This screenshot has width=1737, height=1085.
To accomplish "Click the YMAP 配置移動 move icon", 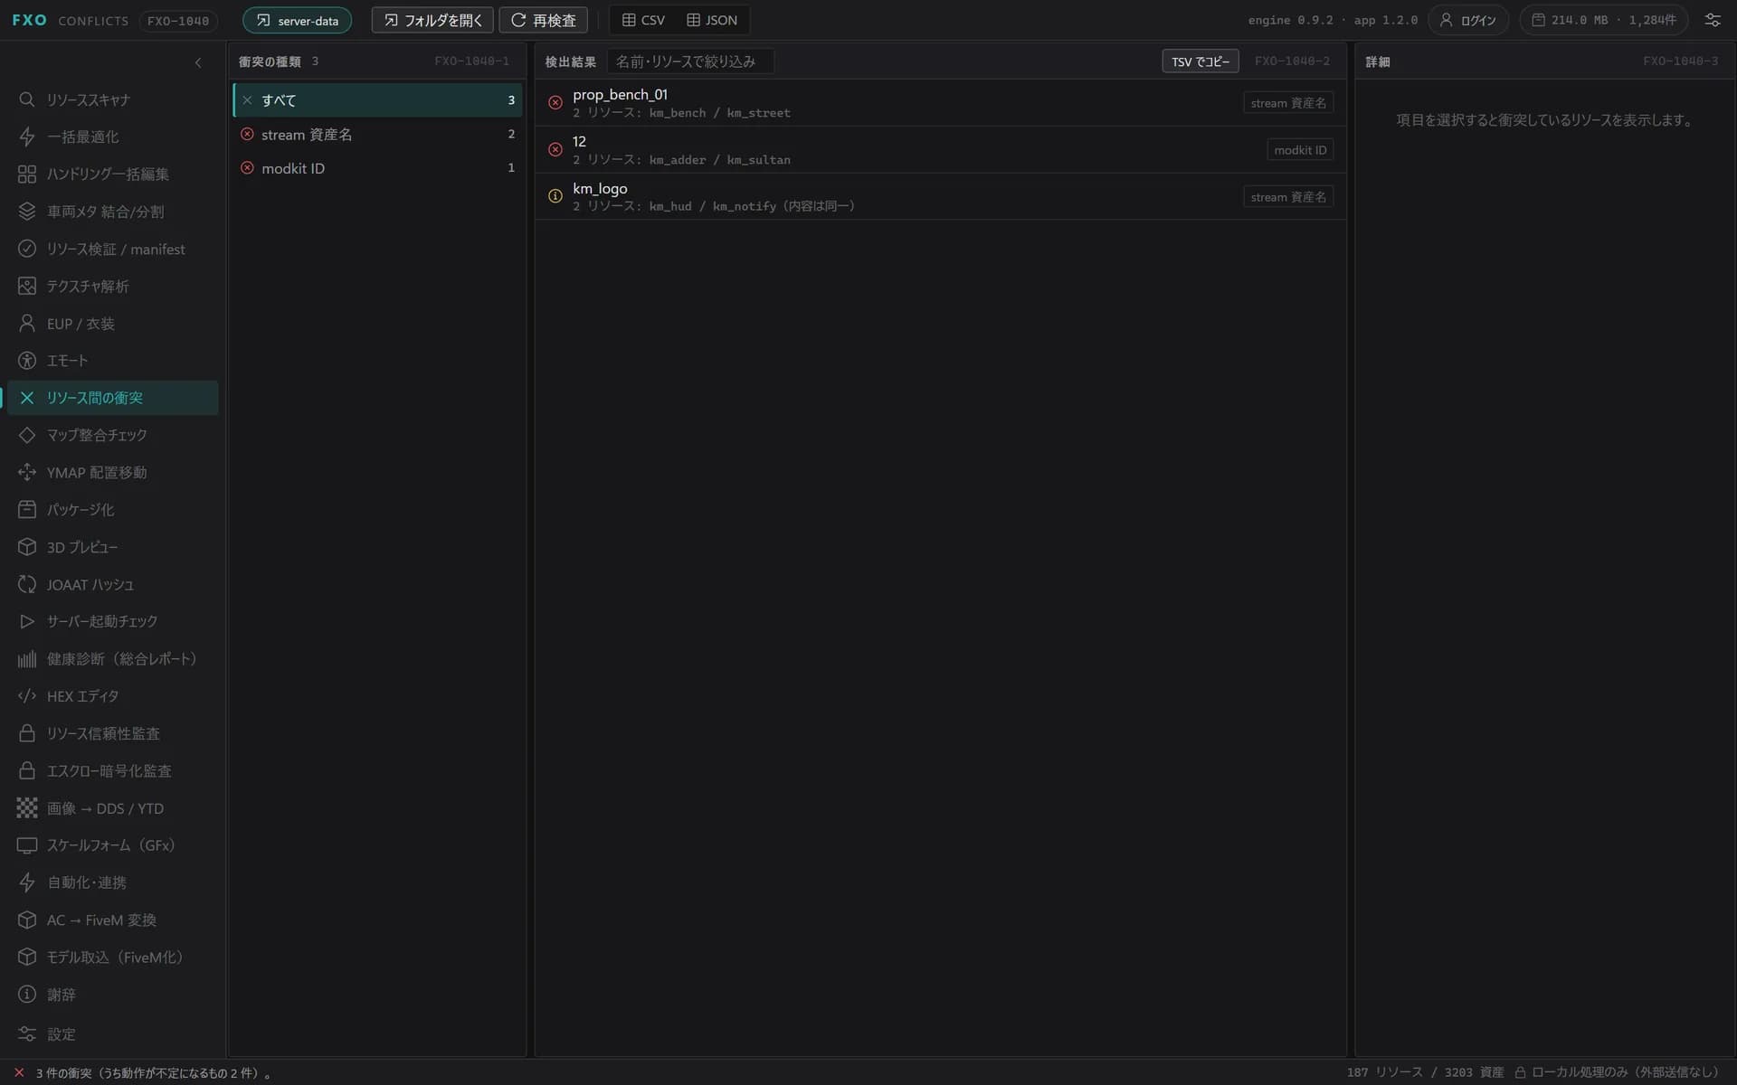I will [27, 472].
